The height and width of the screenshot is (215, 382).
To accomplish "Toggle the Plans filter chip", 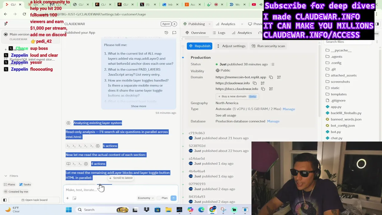I will coord(9,185).
